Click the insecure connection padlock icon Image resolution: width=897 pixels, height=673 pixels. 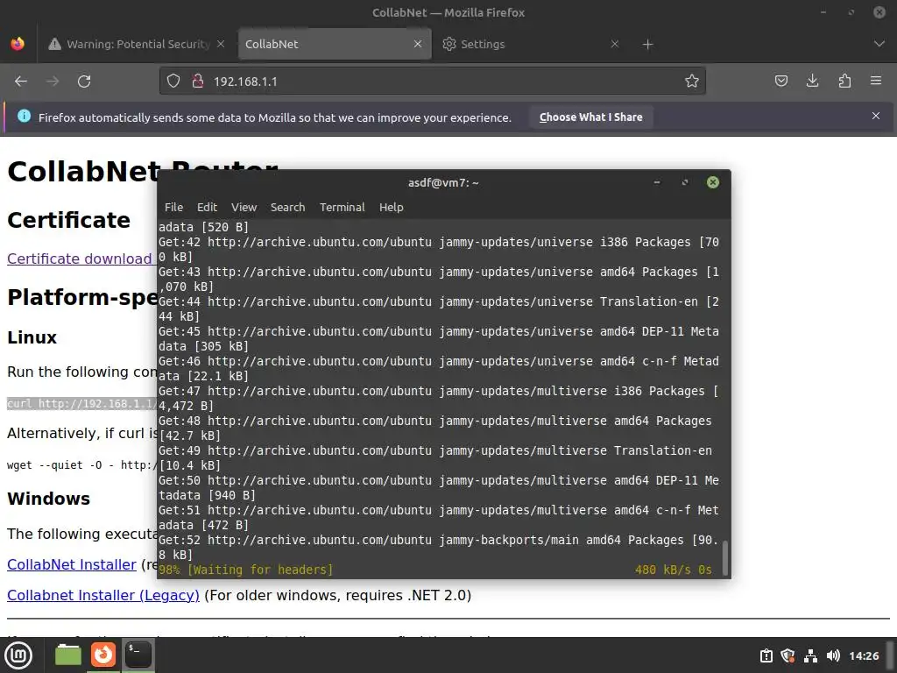198,81
